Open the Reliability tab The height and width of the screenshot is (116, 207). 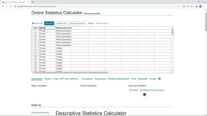143,79
